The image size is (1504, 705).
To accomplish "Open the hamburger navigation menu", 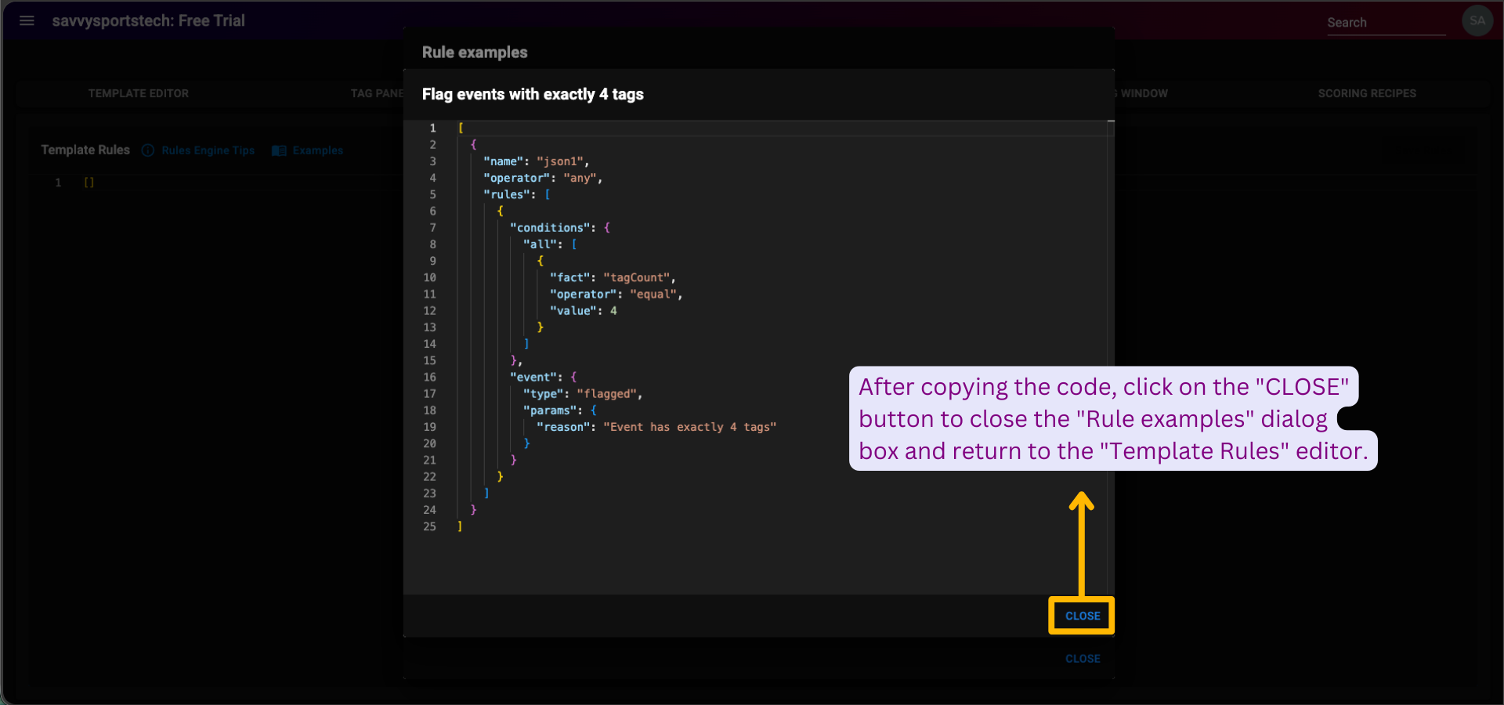I will point(27,21).
